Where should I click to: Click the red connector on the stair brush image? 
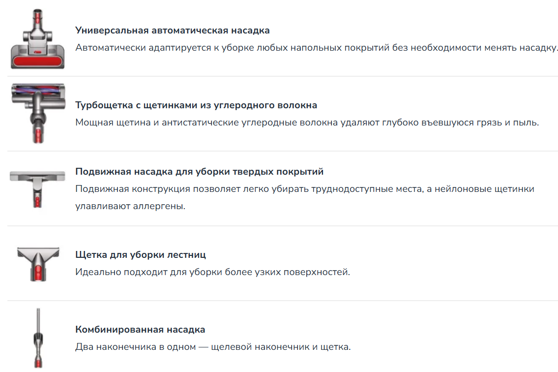click(x=38, y=273)
